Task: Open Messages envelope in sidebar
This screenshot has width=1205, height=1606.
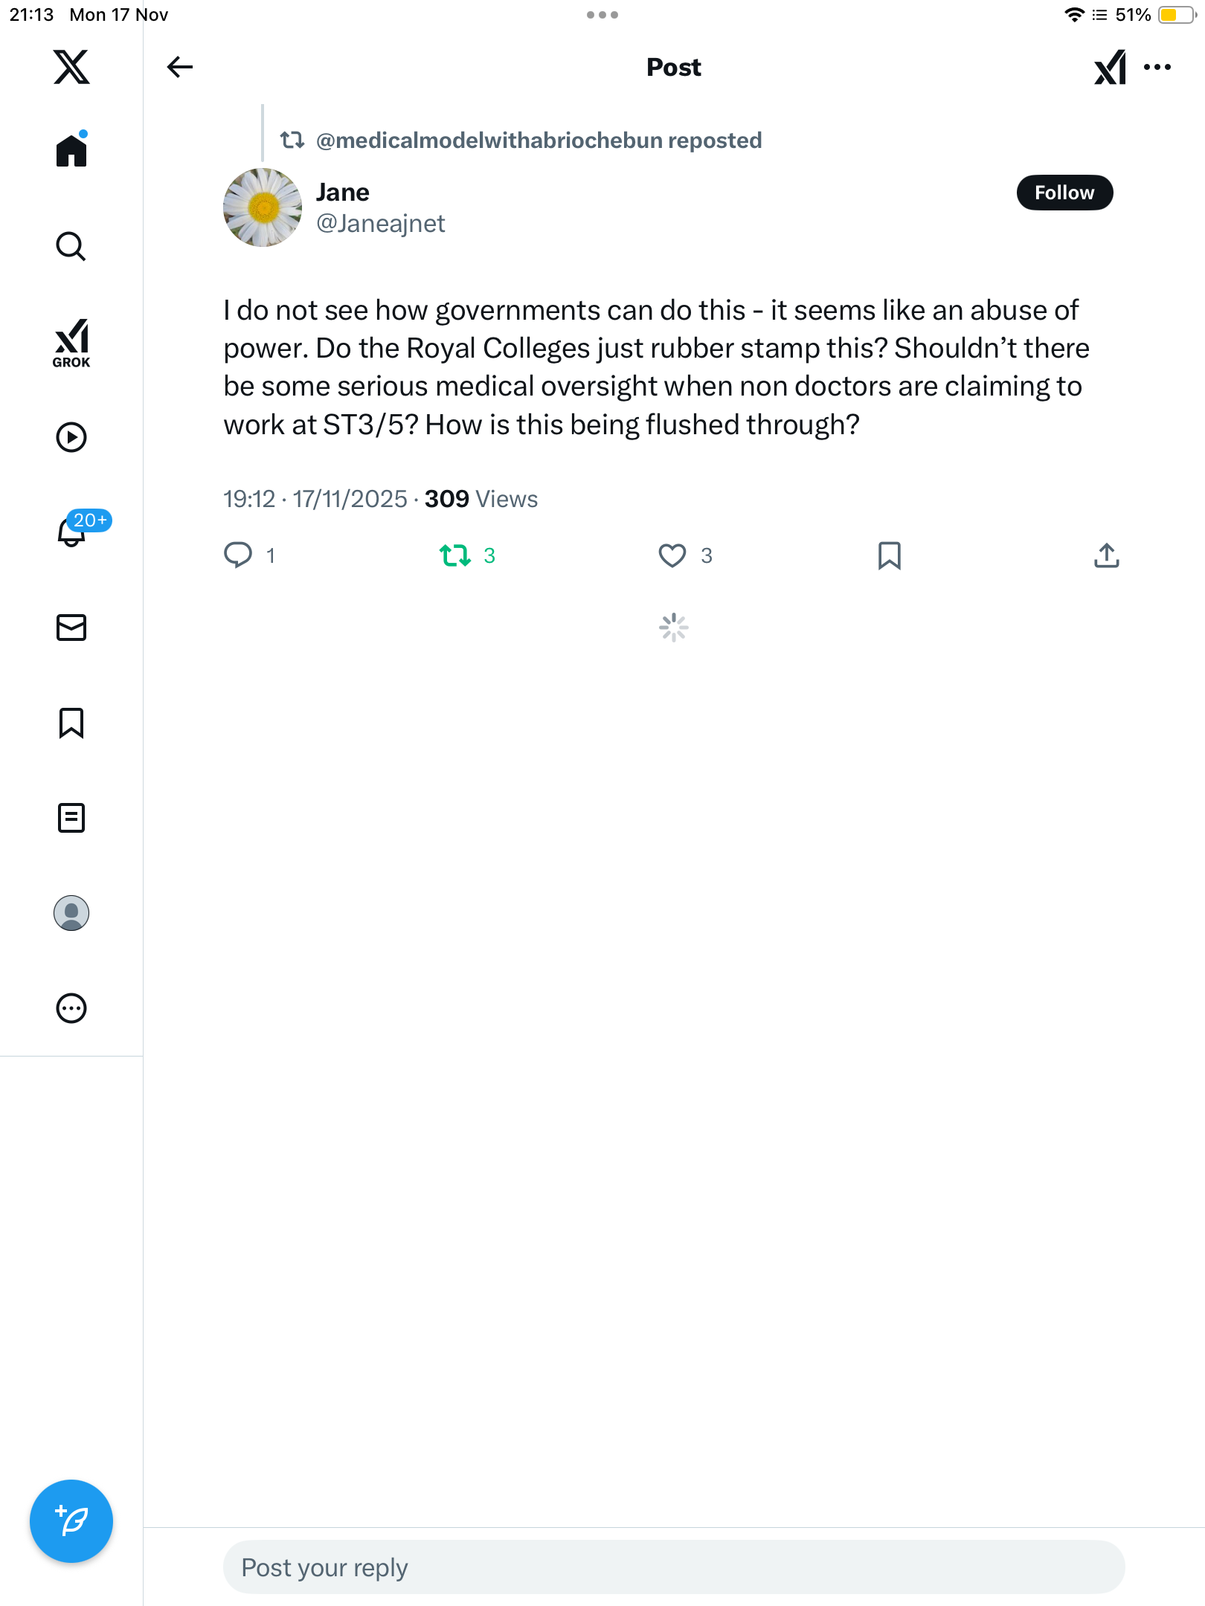Action: [x=71, y=628]
